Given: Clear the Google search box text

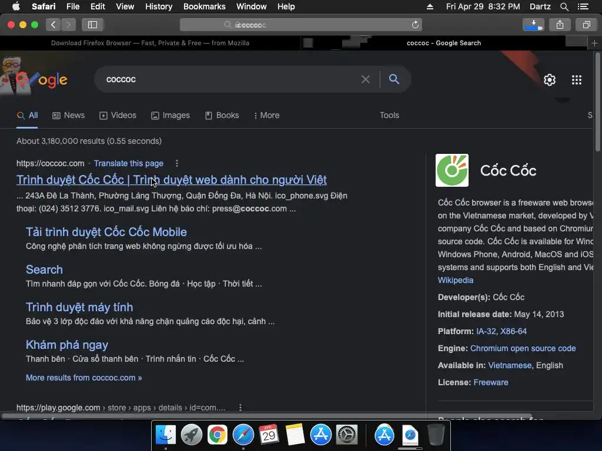Looking at the screenshot, I should pyautogui.click(x=366, y=79).
